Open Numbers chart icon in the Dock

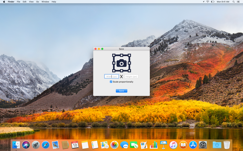point(154,145)
